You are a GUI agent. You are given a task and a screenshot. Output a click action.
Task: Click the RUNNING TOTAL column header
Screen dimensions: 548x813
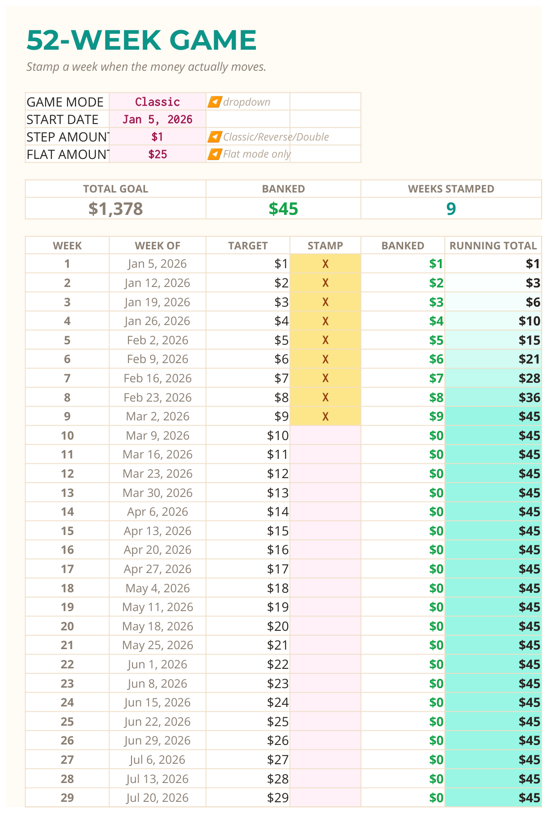493,246
